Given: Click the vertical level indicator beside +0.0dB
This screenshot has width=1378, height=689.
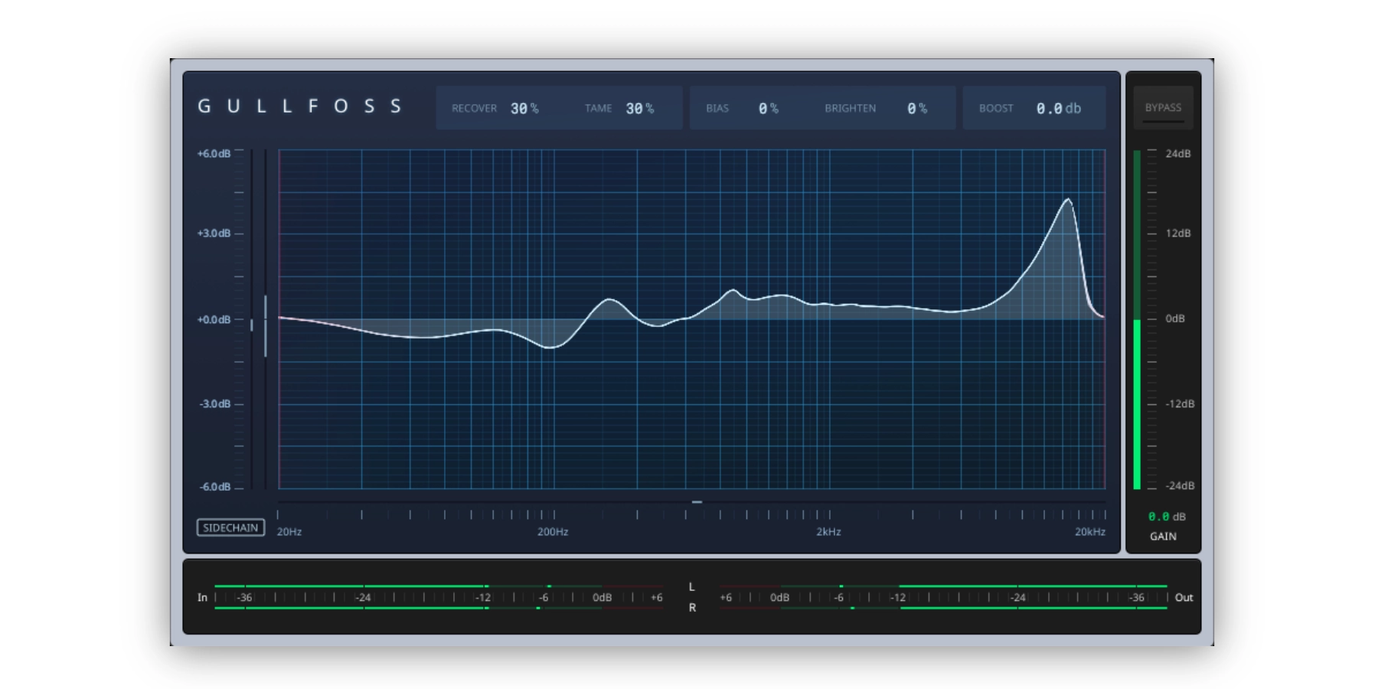Looking at the screenshot, I should click(x=266, y=325).
